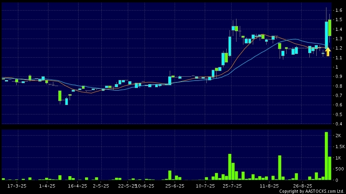Click the 0 volume axis label
The width and height of the screenshot is (346, 194).
[337, 180]
